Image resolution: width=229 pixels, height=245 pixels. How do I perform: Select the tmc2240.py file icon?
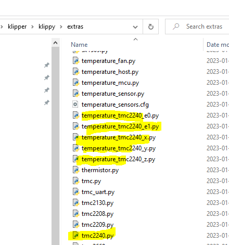tap(76, 236)
